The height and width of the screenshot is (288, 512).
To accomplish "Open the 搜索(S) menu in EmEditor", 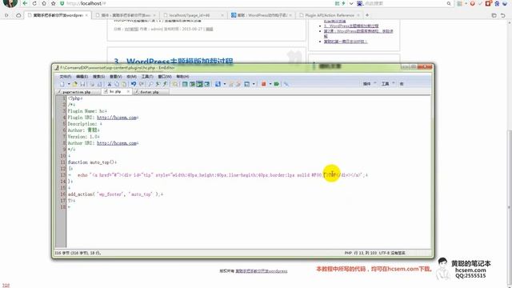I will pyautogui.click(x=98, y=77).
